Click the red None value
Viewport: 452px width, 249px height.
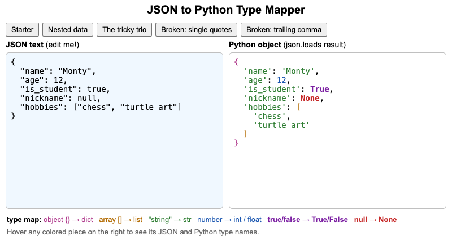310,99
